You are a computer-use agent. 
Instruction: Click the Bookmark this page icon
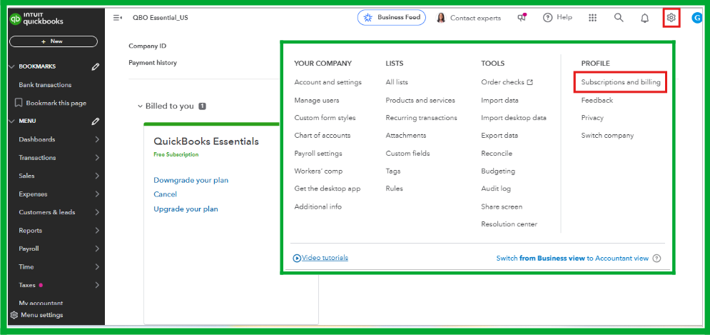(x=19, y=103)
